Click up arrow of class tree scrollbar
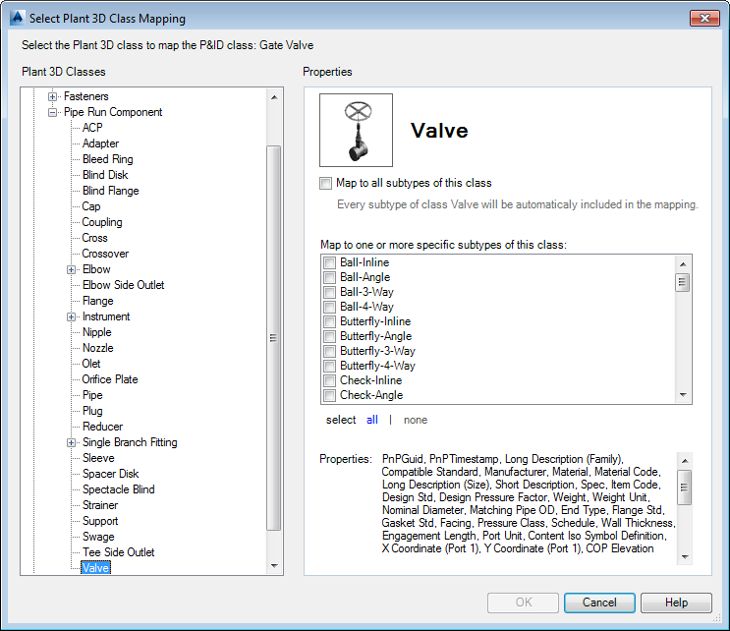This screenshot has height=631, width=730. [274, 97]
